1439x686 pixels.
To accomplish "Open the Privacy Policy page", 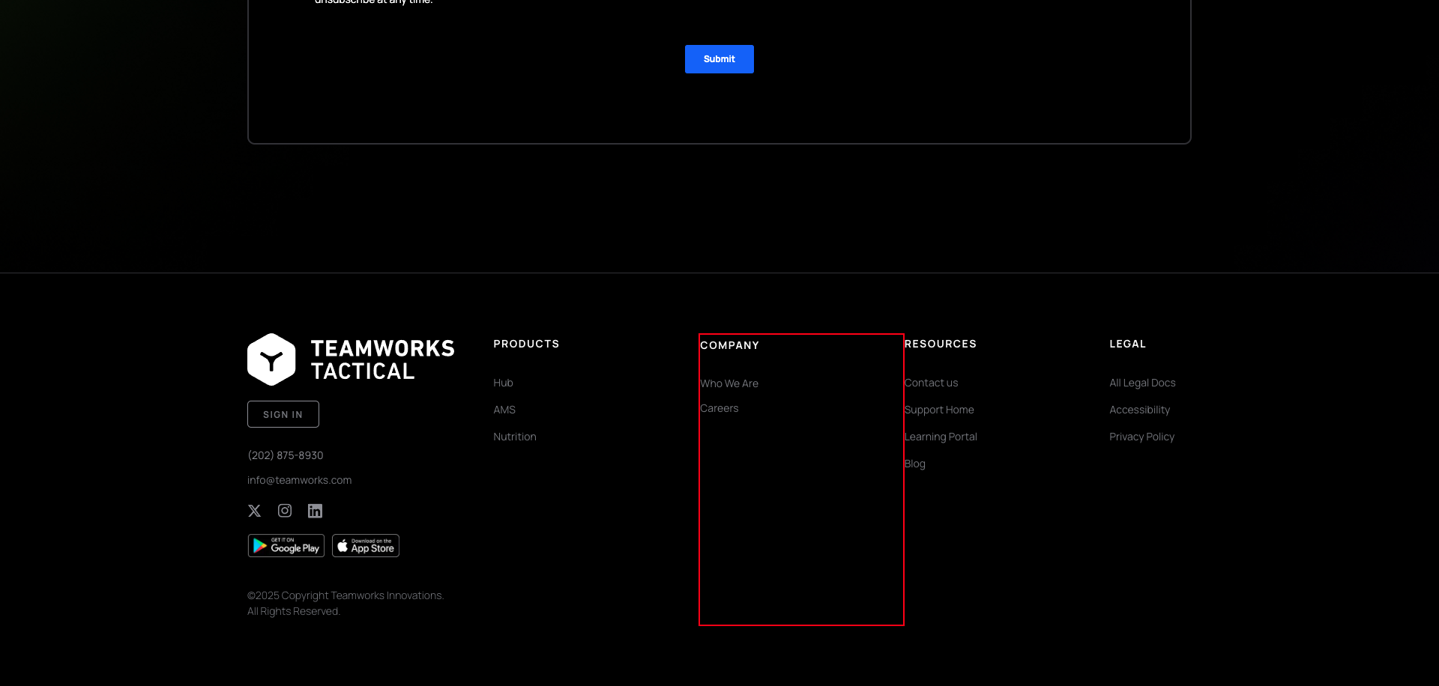I will (x=1141, y=437).
